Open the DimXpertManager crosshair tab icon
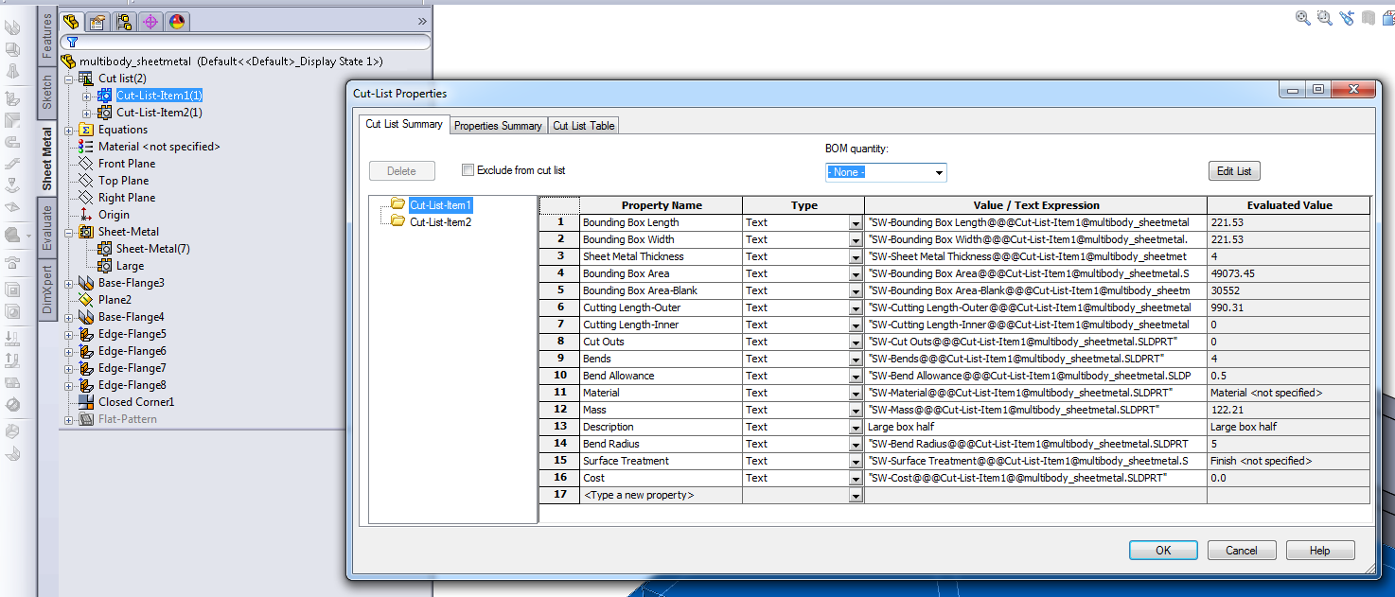1395x597 pixels. point(150,21)
